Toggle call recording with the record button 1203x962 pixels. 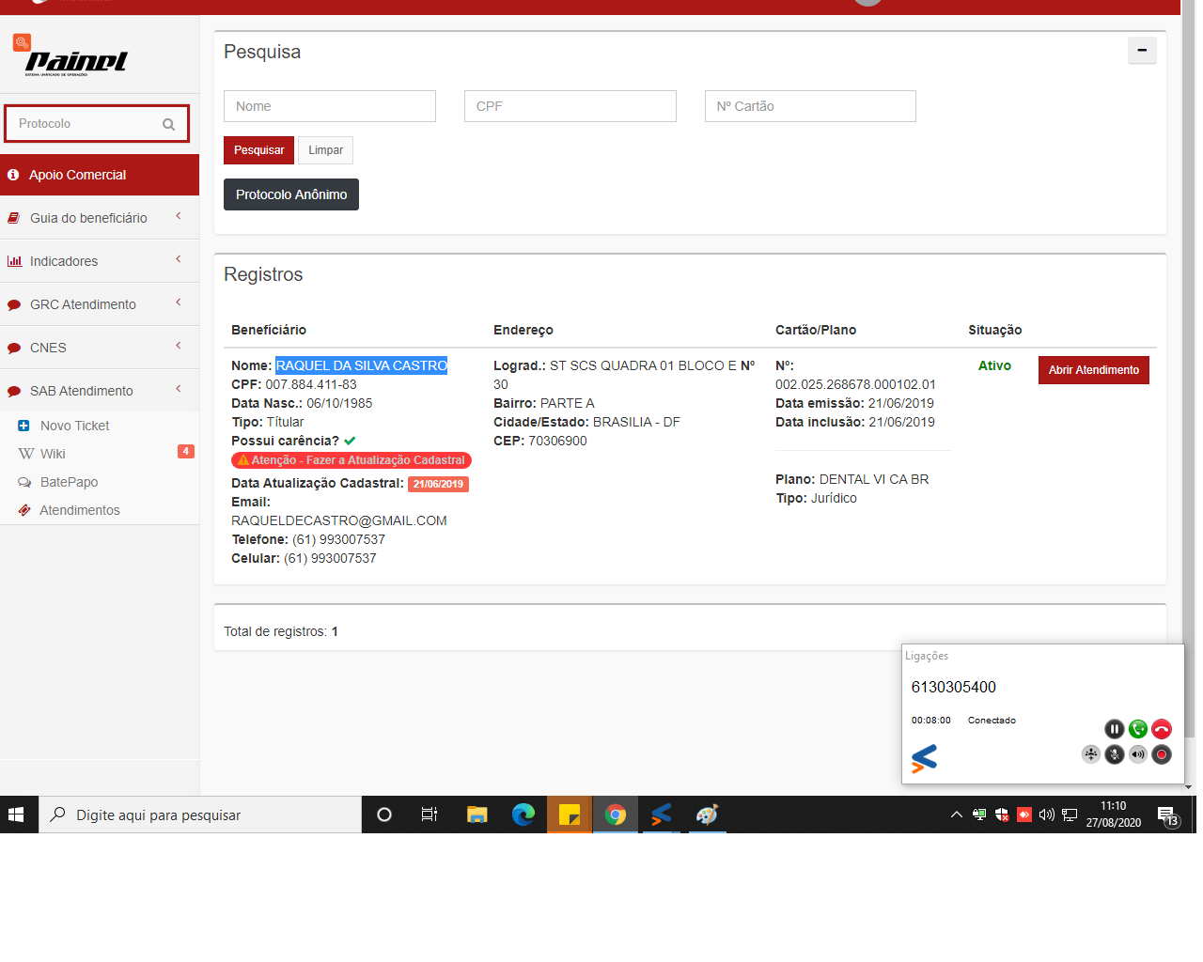coord(1162,754)
